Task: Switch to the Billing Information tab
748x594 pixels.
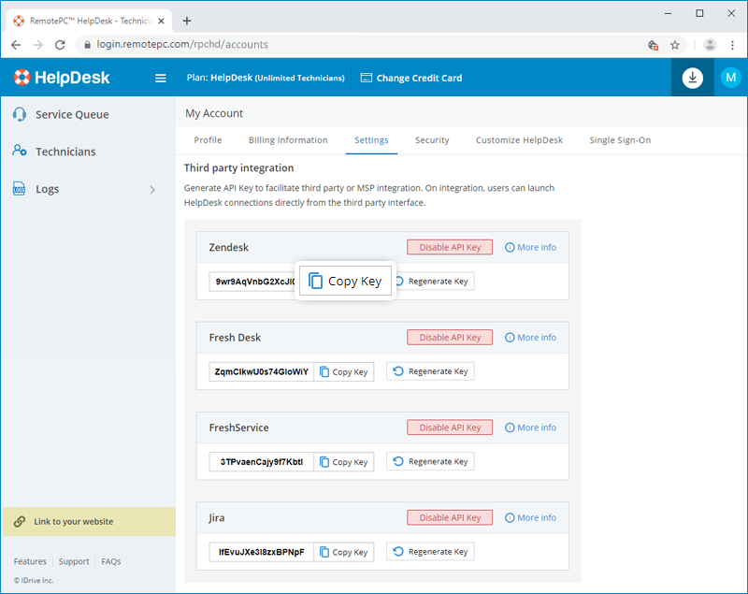Action: pyautogui.click(x=288, y=140)
